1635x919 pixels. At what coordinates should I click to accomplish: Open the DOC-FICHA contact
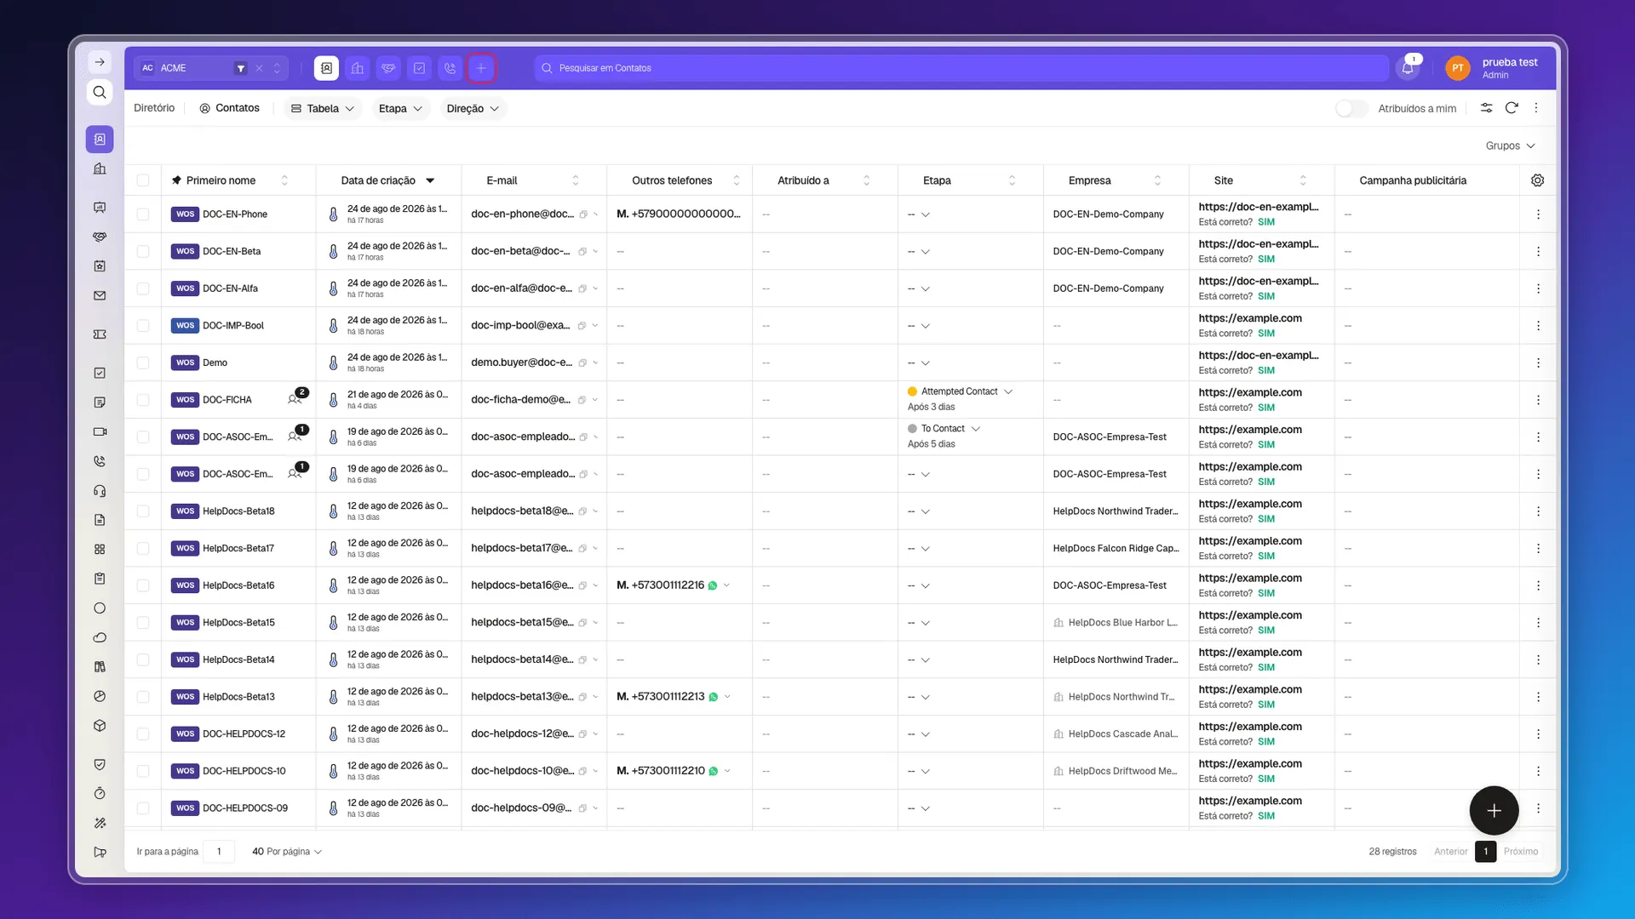pos(227,400)
